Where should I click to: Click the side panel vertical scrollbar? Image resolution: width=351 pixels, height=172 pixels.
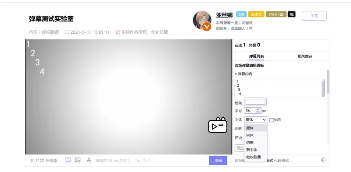coord(328,81)
